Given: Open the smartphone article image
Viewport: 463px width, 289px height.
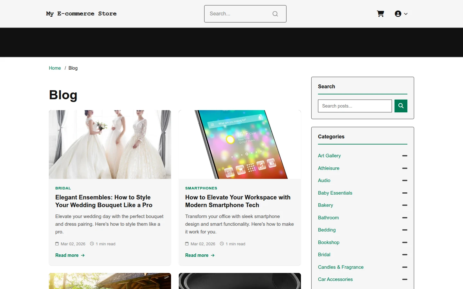Looking at the screenshot, I should pyautogui.click(x=240, y=144).
